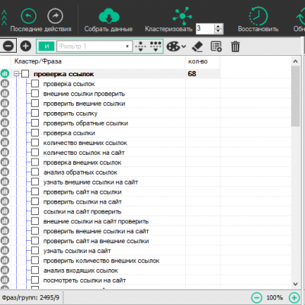The width and height of the screenshot is (305, 305).
Task: Check the bold проверка ссылок cluster checkbox
Action: (25, 74)
